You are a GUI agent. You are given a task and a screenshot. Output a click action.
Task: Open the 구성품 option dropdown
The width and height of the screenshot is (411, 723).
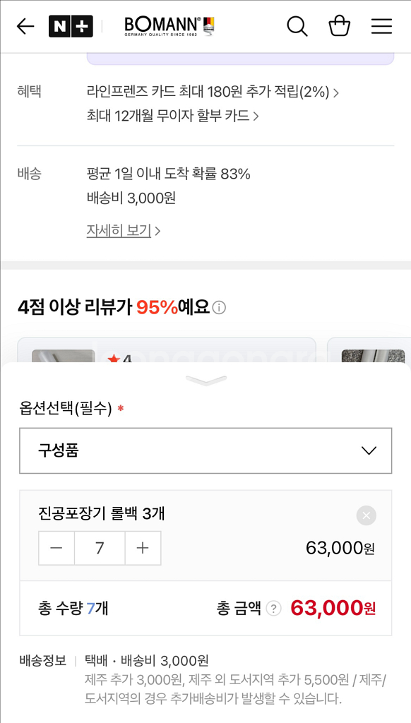pos(205,451)
